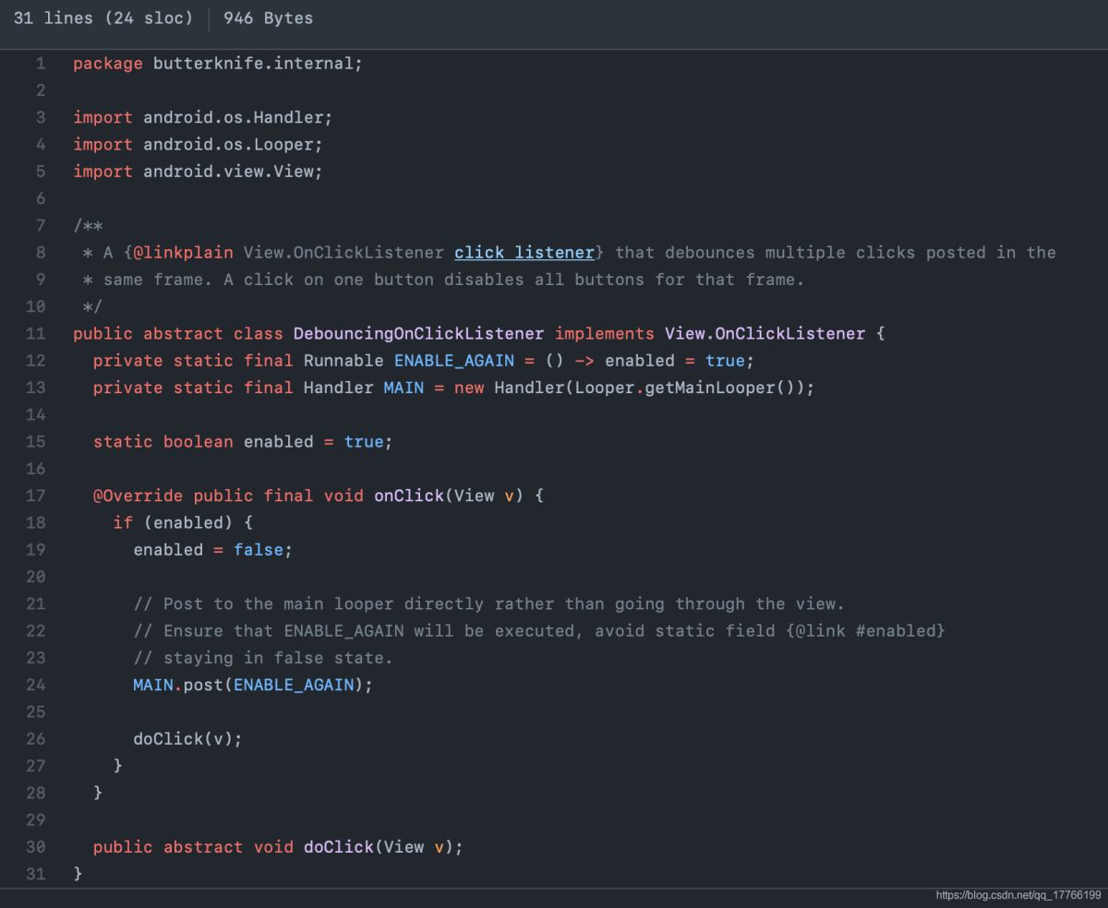Viewport: 1108px width, 908px height.
Task: Select line number 30 in the gutter
Action: [x=36, y=846]
